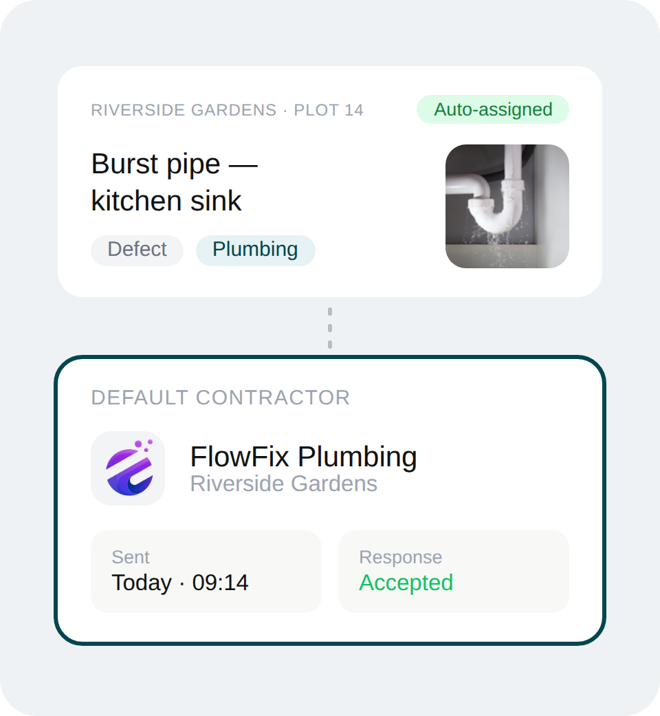660x716 pixels.
Task: Click the FlowFix Plumbing logo icon
Action: [x=128, y=468]
